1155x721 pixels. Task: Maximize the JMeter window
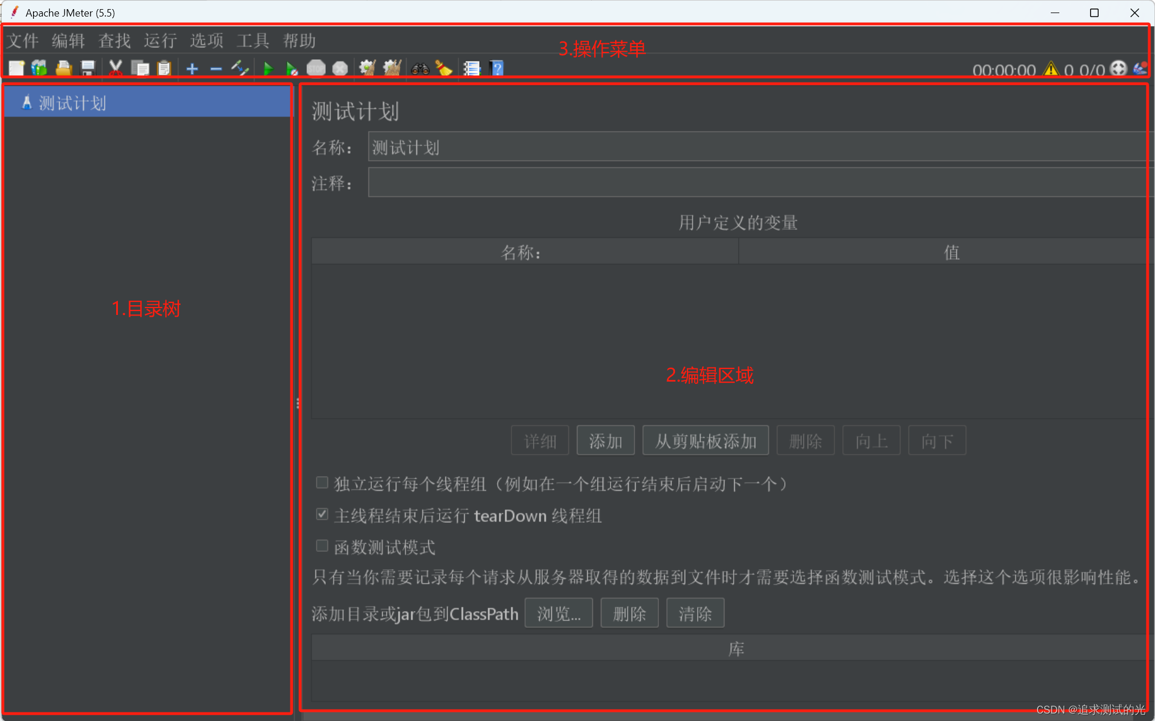[1094, 13]
